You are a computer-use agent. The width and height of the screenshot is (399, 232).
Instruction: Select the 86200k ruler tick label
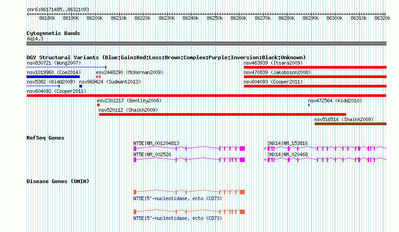[x=95, y=18]
